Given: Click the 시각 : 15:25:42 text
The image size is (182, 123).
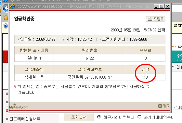Looking at the screenshot, I should (x=79, y=39).
